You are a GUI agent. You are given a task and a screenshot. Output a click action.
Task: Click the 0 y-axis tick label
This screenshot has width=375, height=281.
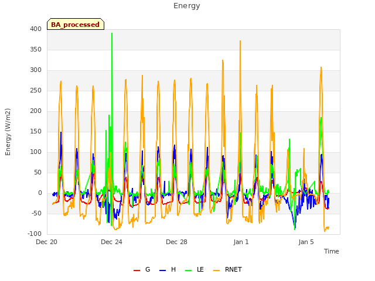tap(40, 193)
